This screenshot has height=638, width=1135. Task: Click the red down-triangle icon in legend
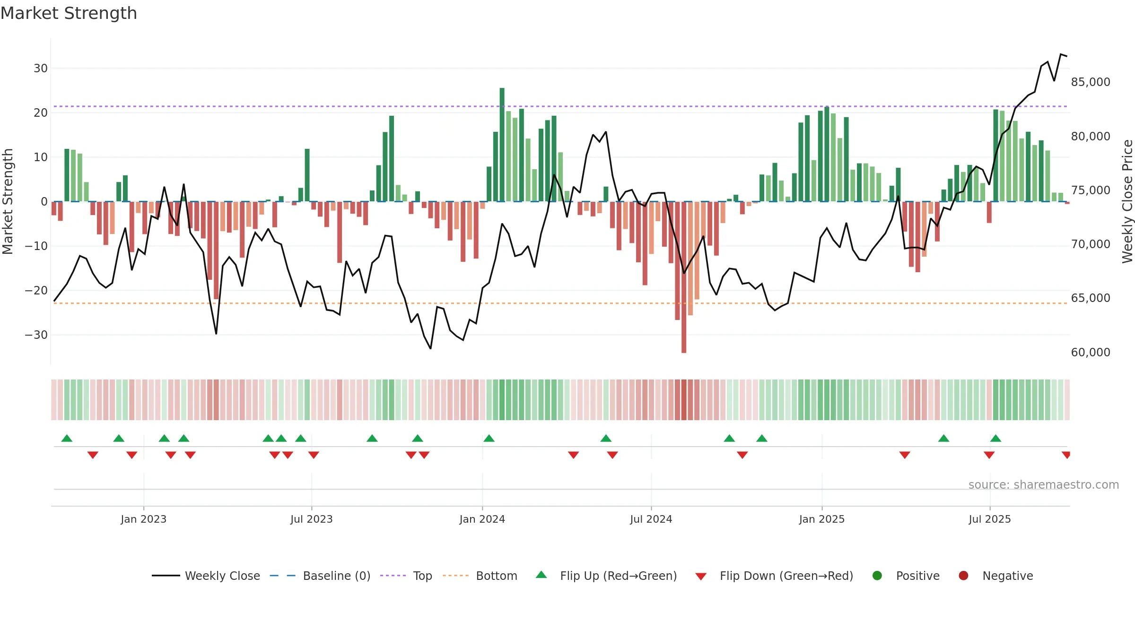pos(701,577)
